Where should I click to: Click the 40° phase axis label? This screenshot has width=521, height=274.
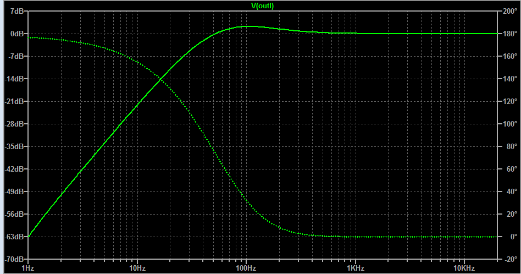click(x=512, y=192)
